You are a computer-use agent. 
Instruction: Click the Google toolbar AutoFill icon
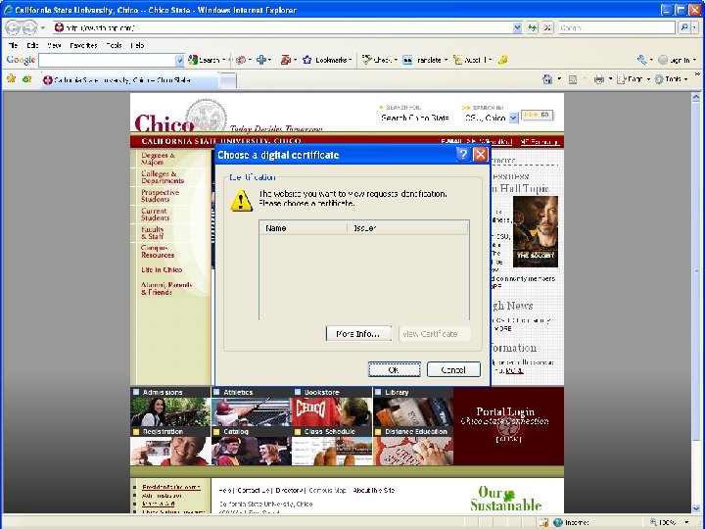457,60
